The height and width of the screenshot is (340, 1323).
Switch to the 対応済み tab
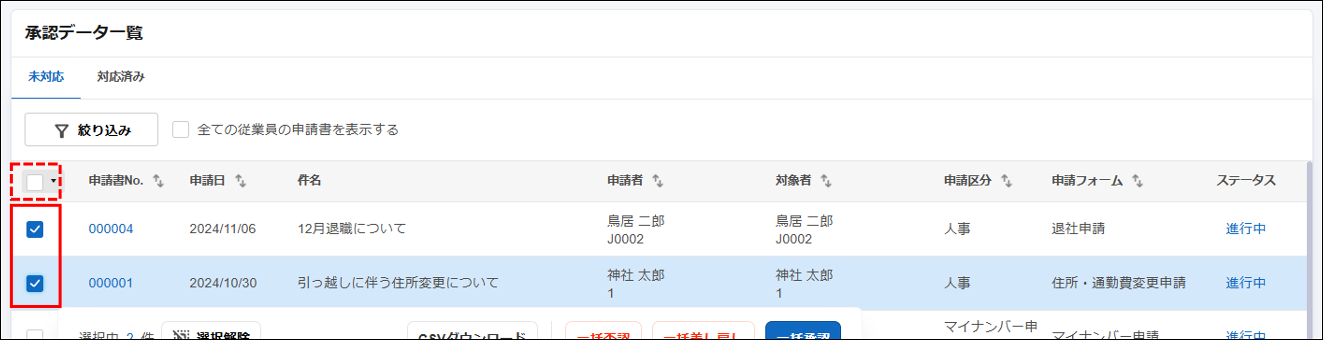[x=121, y=77]
